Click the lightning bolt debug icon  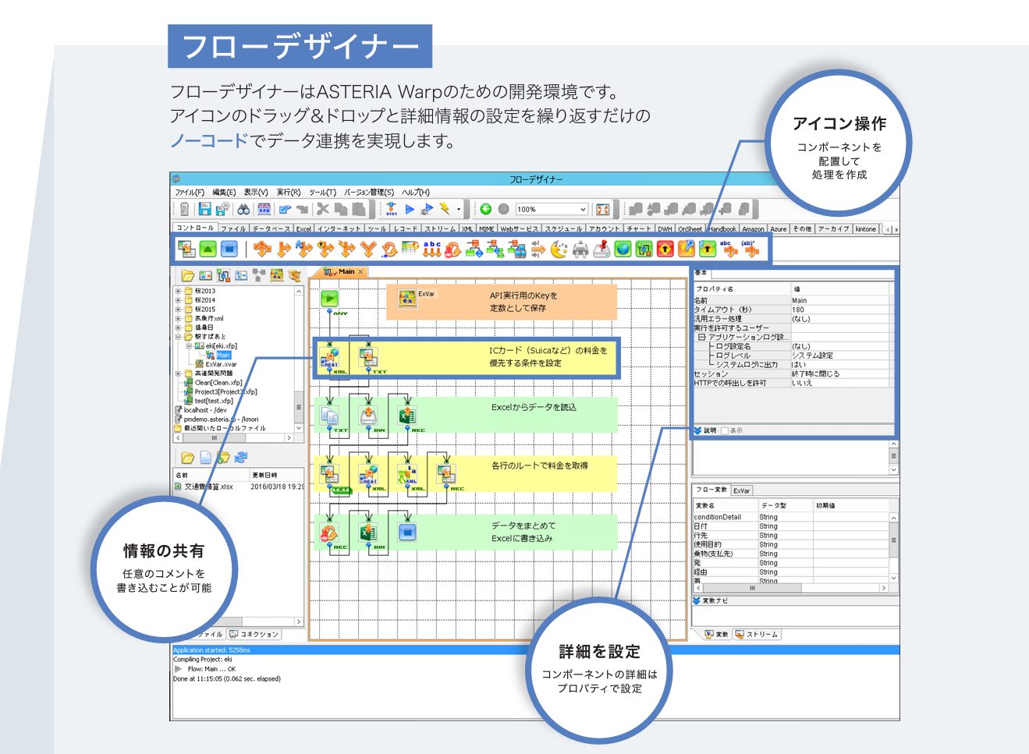click(445, 209)
